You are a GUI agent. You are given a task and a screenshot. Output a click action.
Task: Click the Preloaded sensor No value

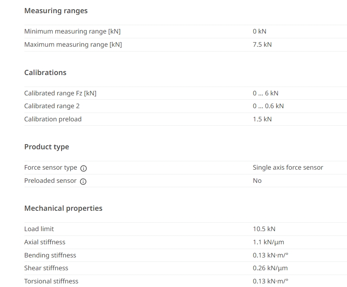[257, 181]
